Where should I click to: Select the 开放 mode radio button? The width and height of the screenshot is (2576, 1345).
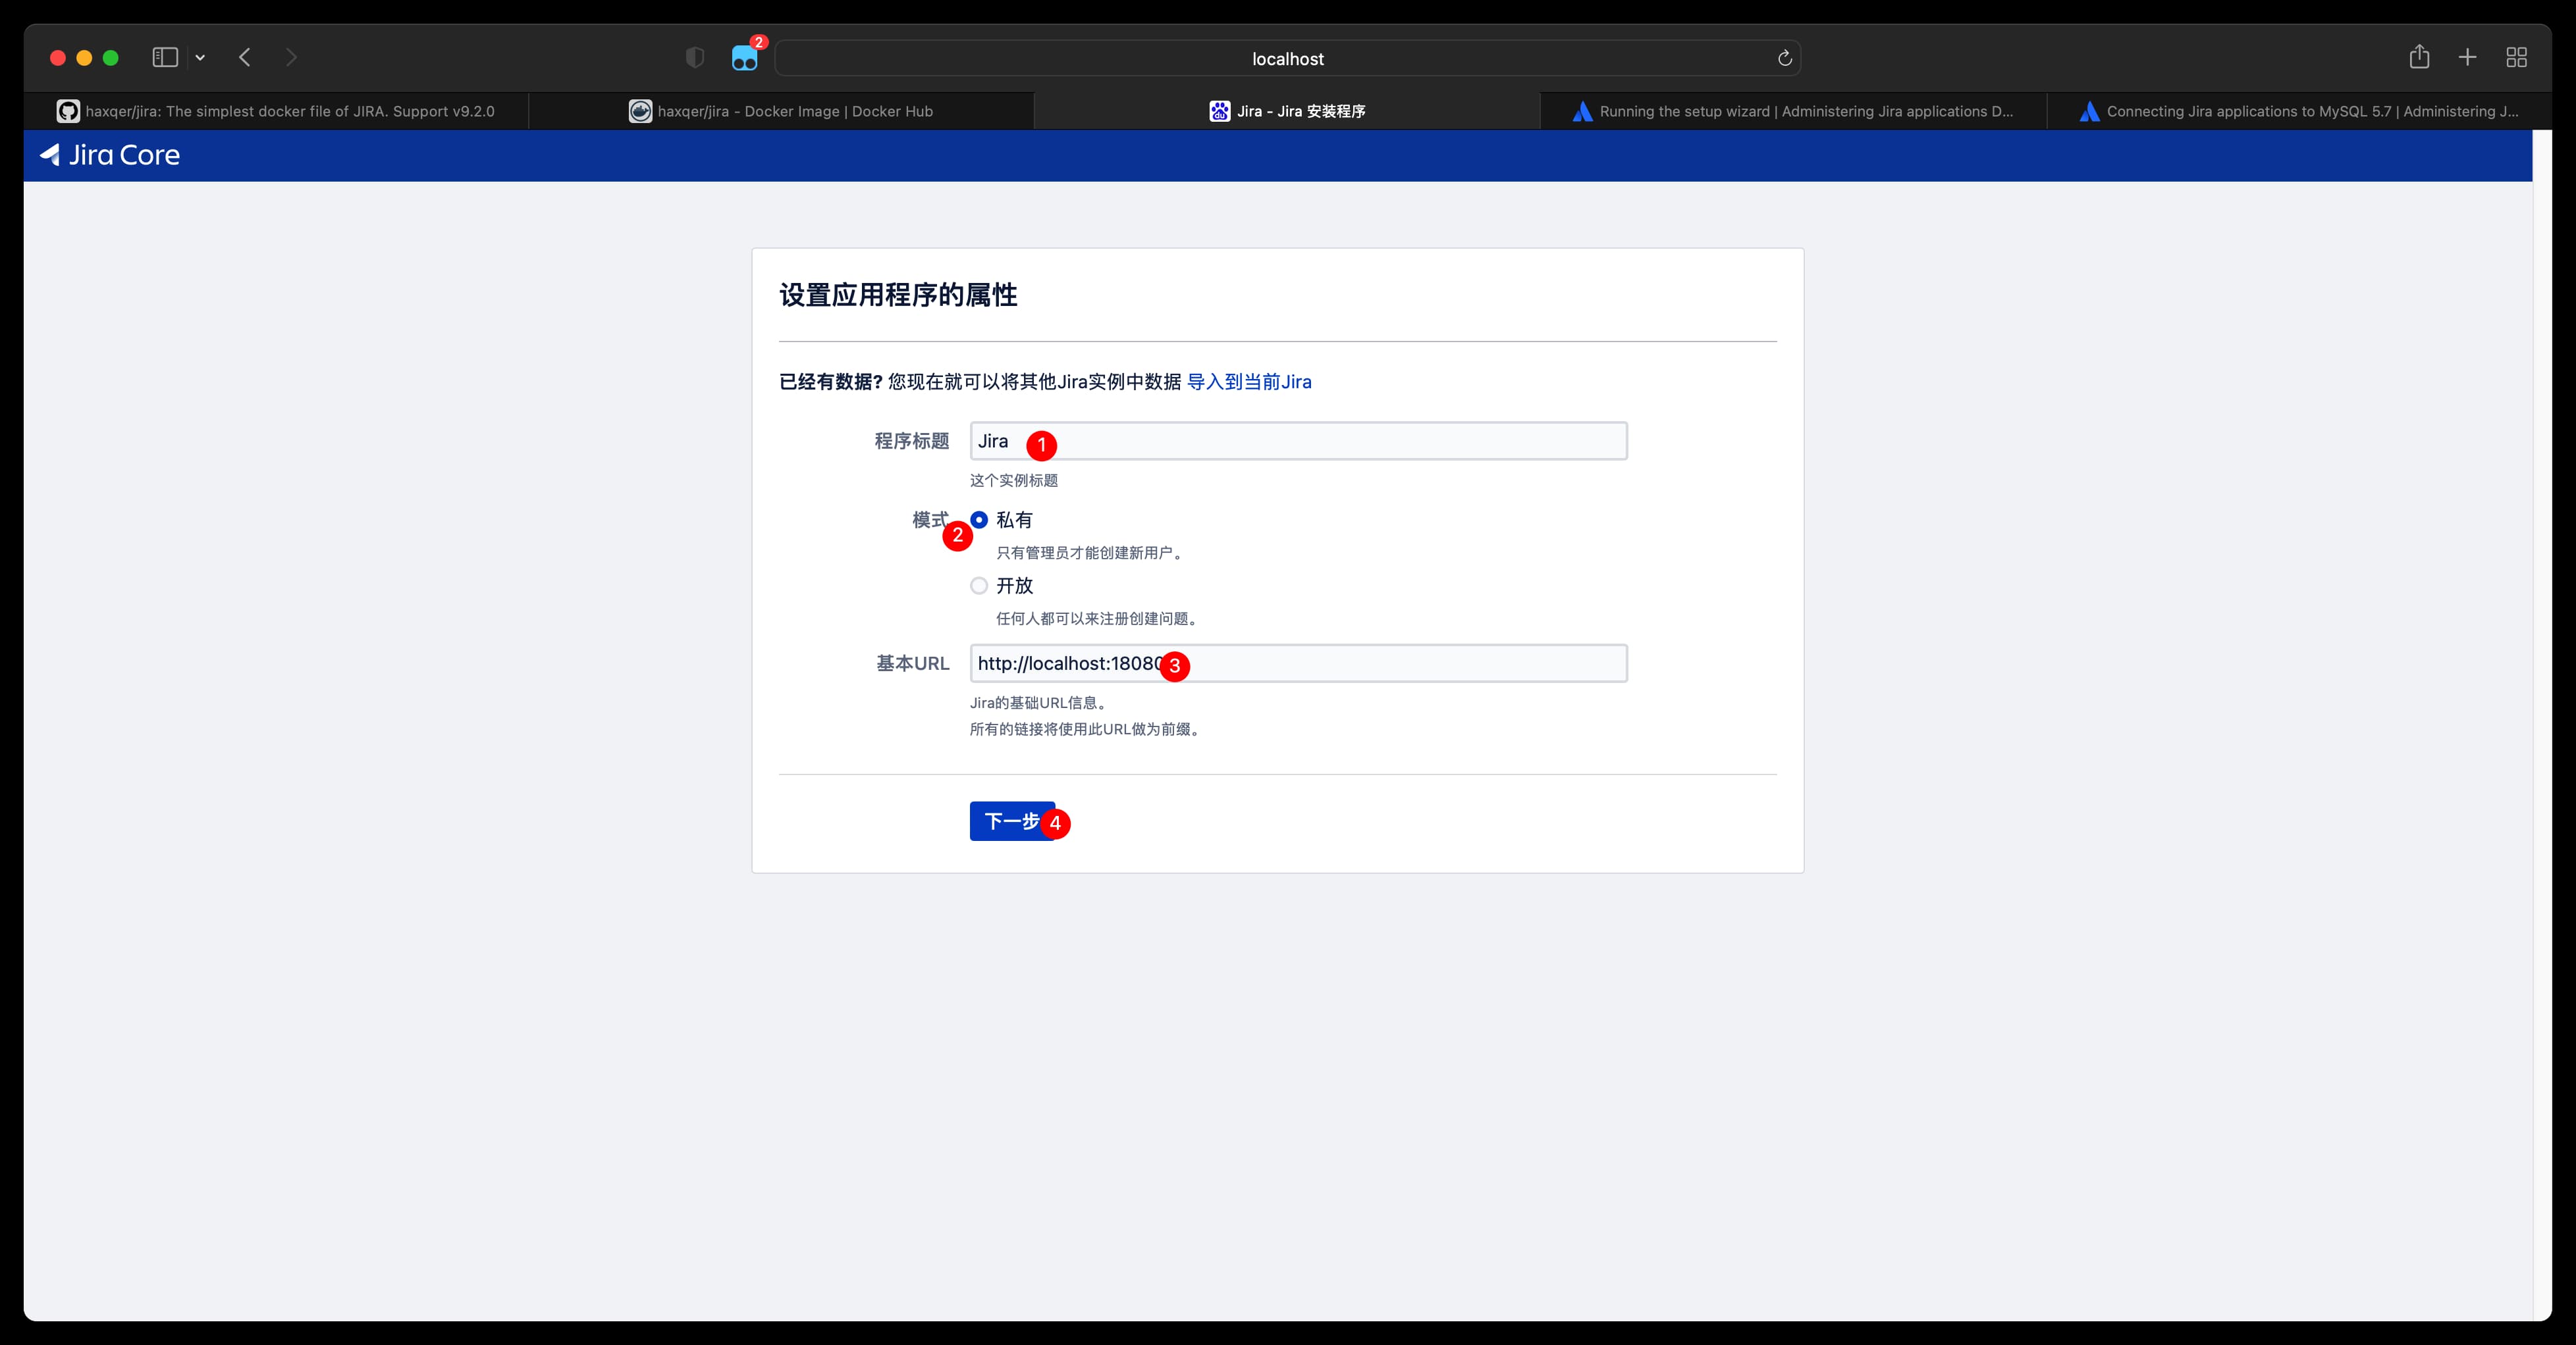pyautogui.click(x=979, y=586)
